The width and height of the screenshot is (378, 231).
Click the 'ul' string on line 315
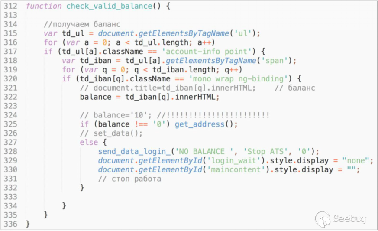(243, 33)
